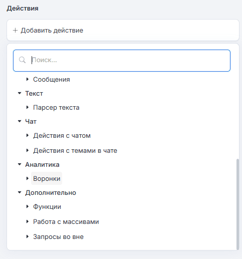Select the highlighted Воронки label

[x=47, y=178]
